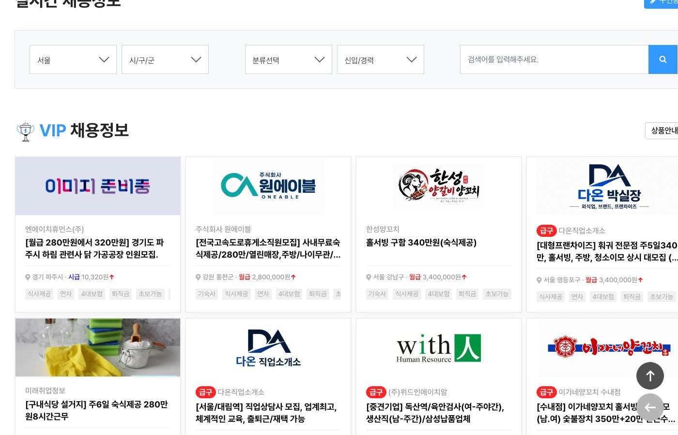Click the blue search magnifier button
Image resolution: width=678 pixels, height=435 pixels.
click(663, 59)
